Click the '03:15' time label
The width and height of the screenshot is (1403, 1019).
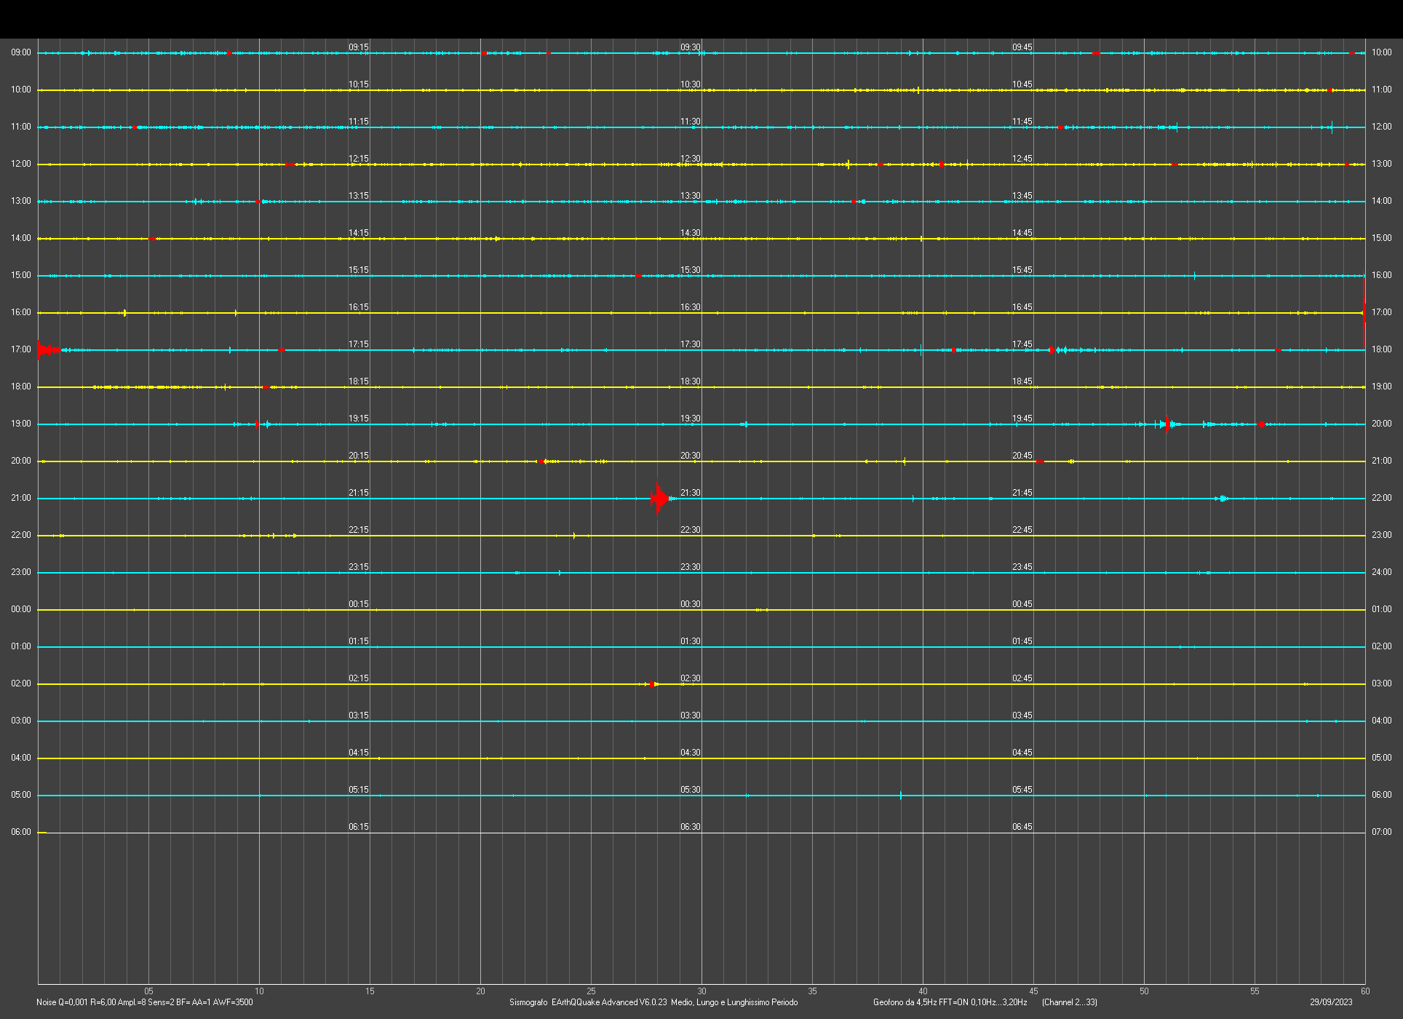coord(359,715)
